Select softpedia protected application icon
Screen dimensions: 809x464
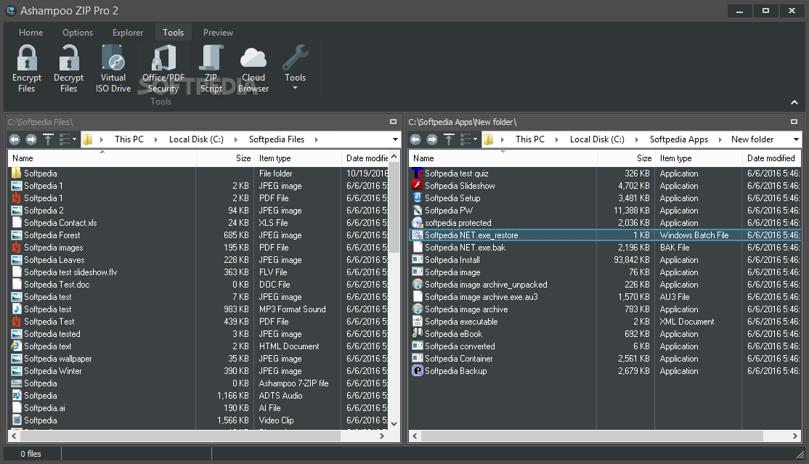pyautogui.click(x=418, y=223)
